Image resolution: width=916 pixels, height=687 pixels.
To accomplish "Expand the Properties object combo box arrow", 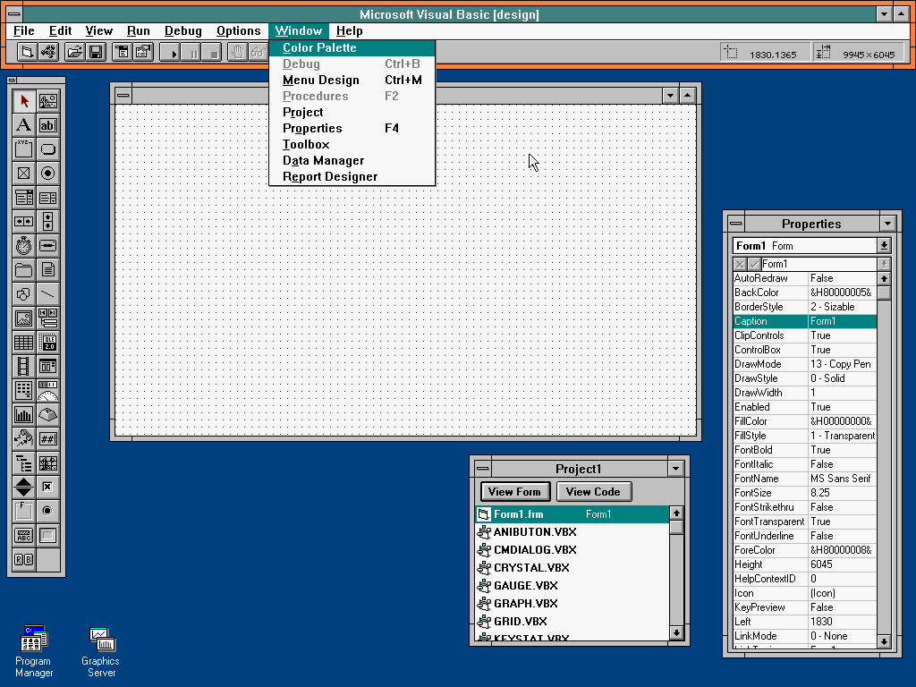I will click(884, 246).
